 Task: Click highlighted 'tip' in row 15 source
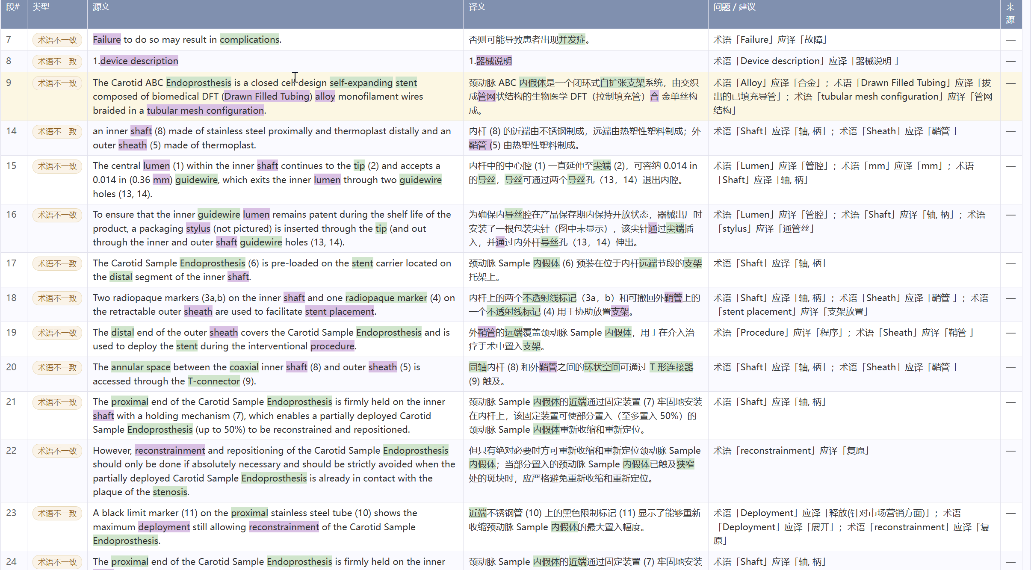point(359,166)
